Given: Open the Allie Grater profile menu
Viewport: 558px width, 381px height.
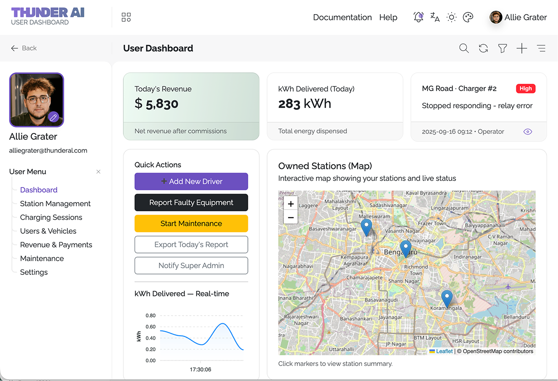Looking at the screenshot, I should pyautogui.click(x=518, y=17).
